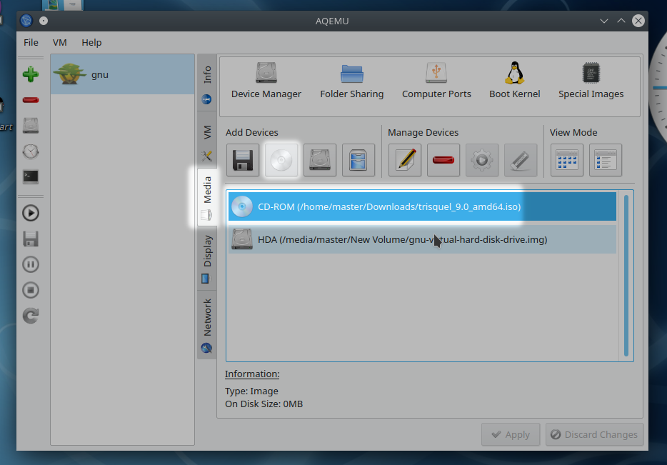The width and height of the screenshot is (667, 465).
Task: Open Folder Sharing section
Action: coord(352,81)
